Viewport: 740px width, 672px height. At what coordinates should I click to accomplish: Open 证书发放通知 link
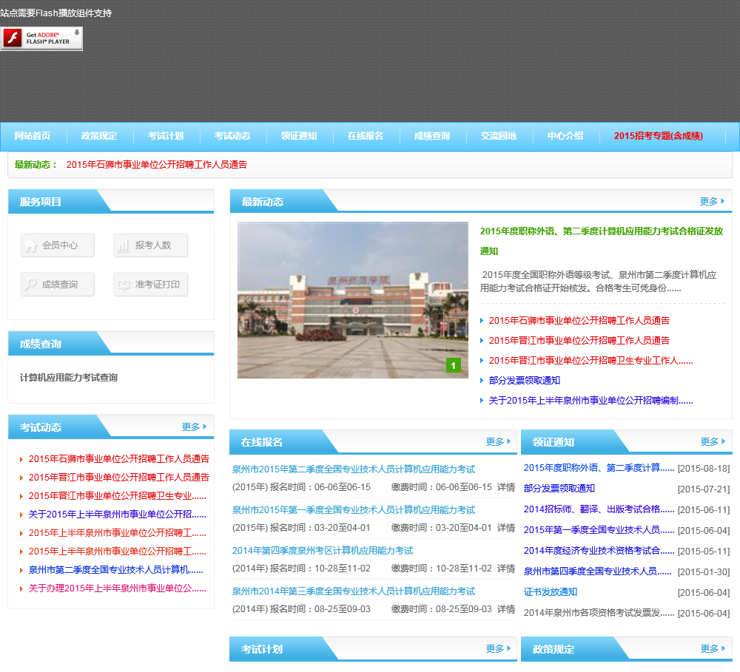(551, 592)
